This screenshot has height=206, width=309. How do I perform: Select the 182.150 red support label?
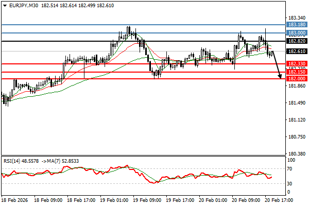pos(296,72)
